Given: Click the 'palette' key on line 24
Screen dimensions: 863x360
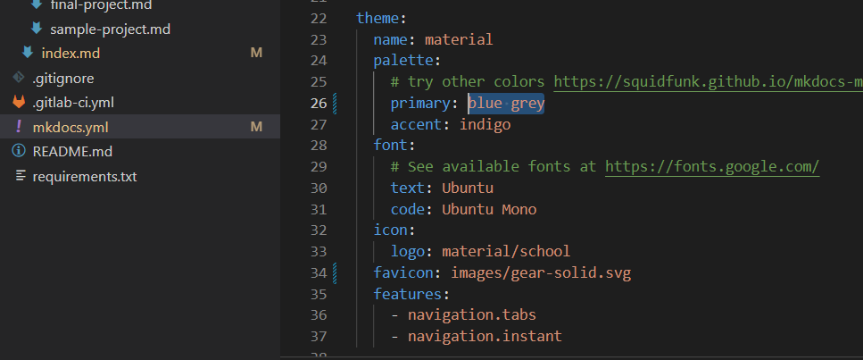Looking at the screenshot, I should (x=402, y=60).
